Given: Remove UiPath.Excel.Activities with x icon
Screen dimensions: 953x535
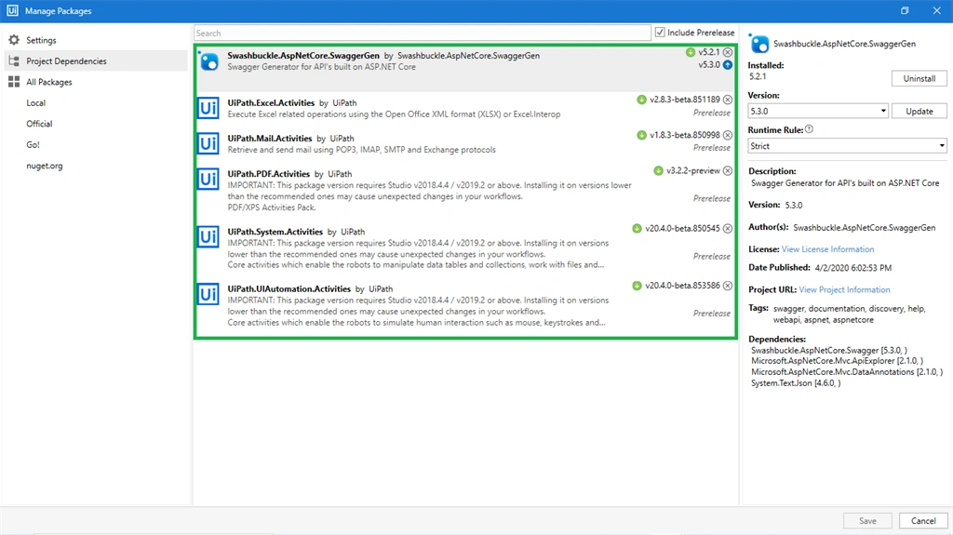Looking at the screenshot, I should [728, 100].
